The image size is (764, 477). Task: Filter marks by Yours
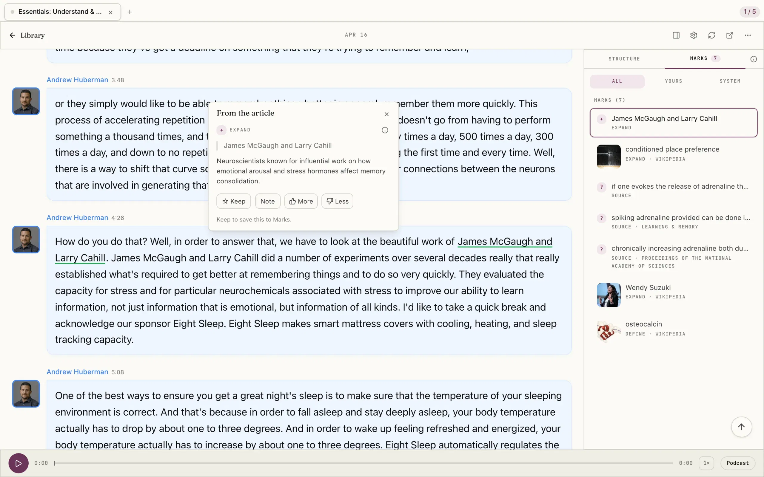coord(673,81)
